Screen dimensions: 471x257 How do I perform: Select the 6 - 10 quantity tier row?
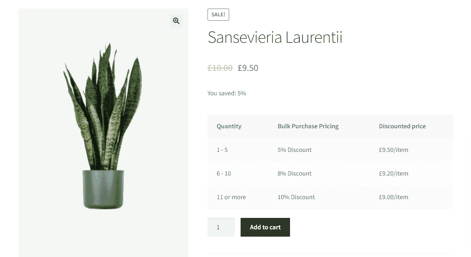[223, 173]
